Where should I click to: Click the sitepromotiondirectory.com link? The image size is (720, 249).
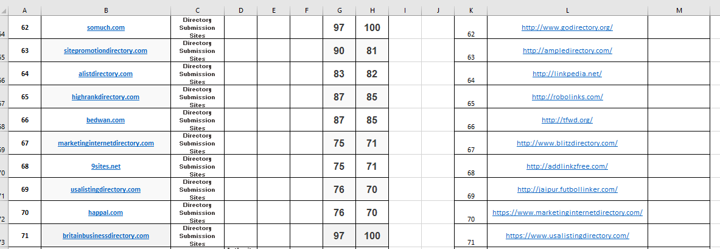(105, 51)
